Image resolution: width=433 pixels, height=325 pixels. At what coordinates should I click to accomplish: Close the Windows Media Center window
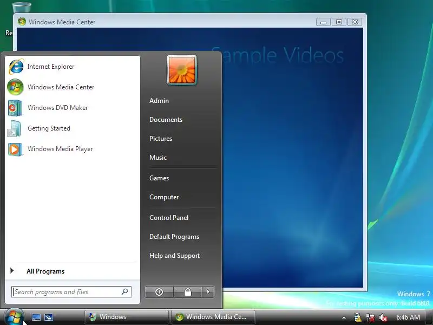point(355,22)
